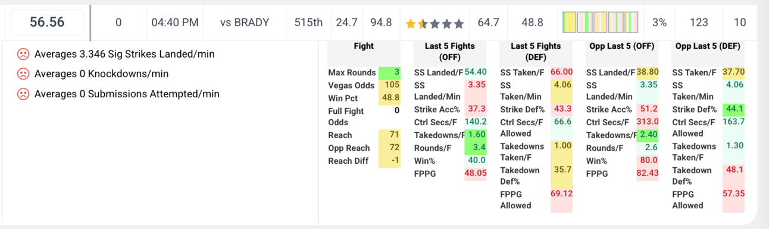Select the 56.56 projection input box
The width and height of the screenshot is (769, 229).
[x=47, y=23]
